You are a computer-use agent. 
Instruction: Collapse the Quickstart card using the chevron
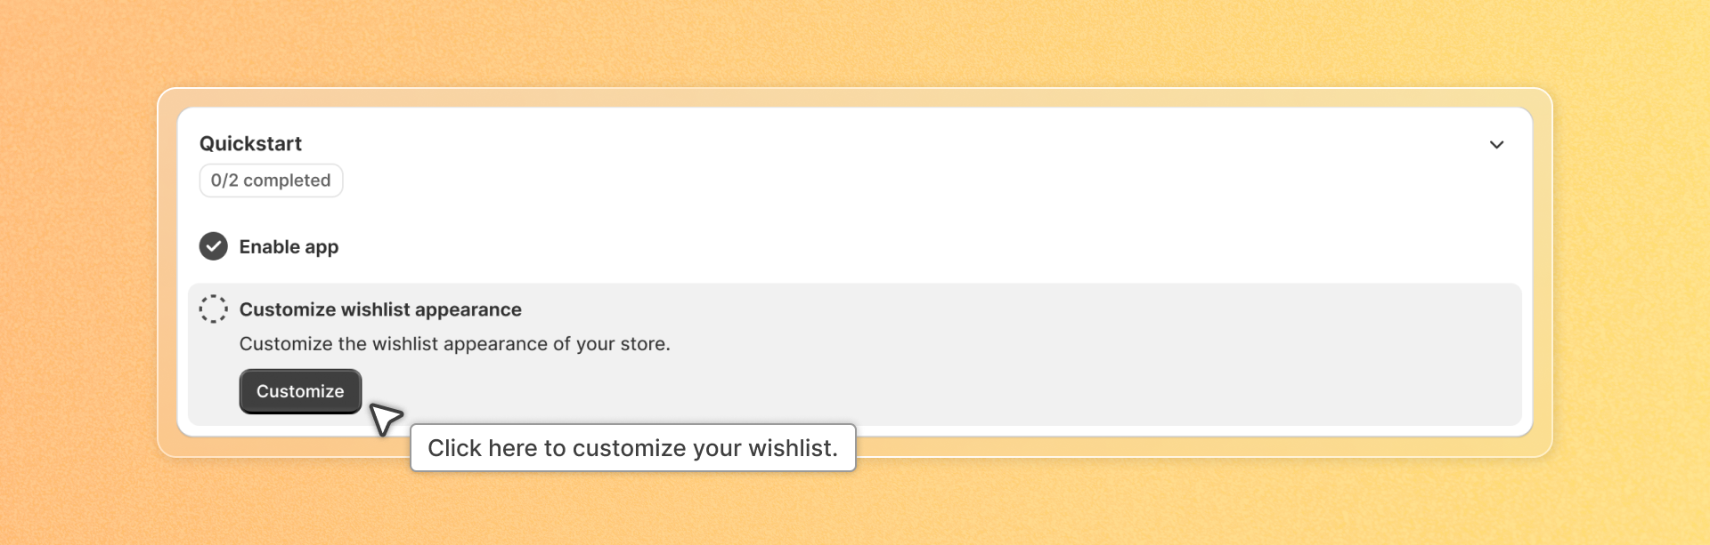(1496, 145)
